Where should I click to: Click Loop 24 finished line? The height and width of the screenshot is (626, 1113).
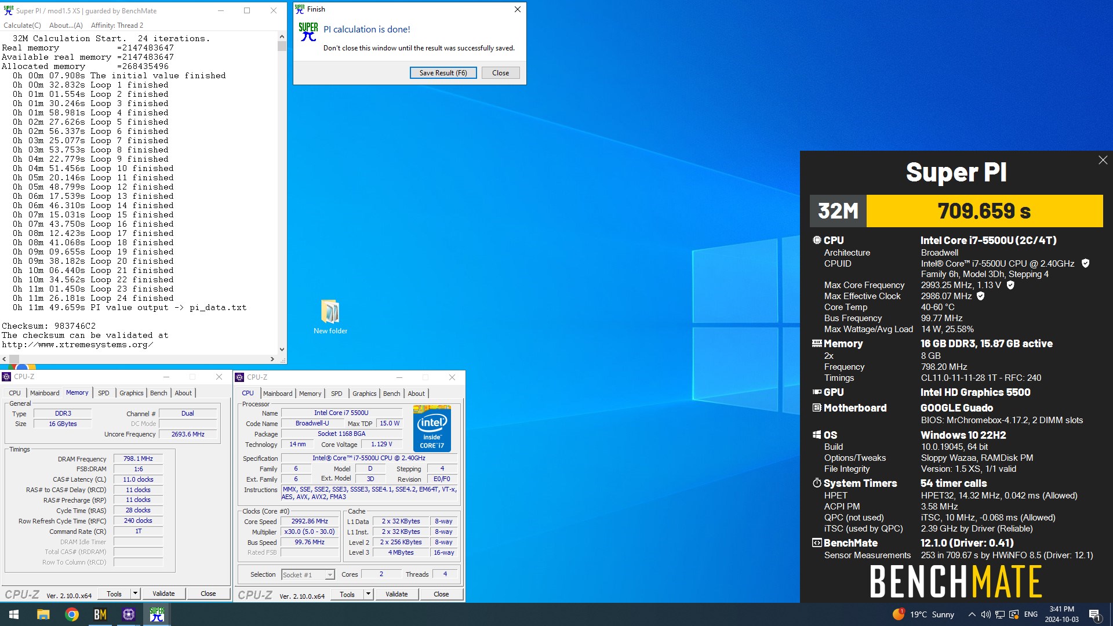(x=93, y=298)
